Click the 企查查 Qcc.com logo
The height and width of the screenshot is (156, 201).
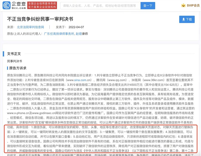click(x=14, y=5)
